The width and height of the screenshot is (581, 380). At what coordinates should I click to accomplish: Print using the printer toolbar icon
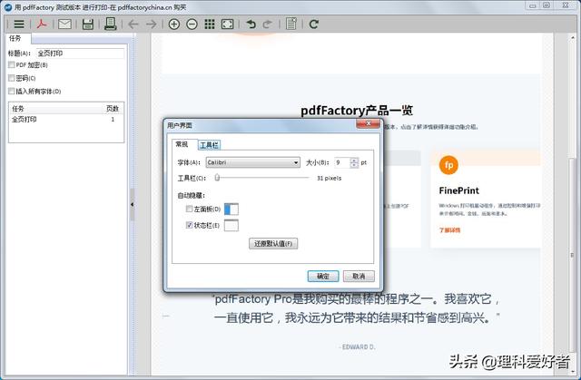click(x=111, y=24)
